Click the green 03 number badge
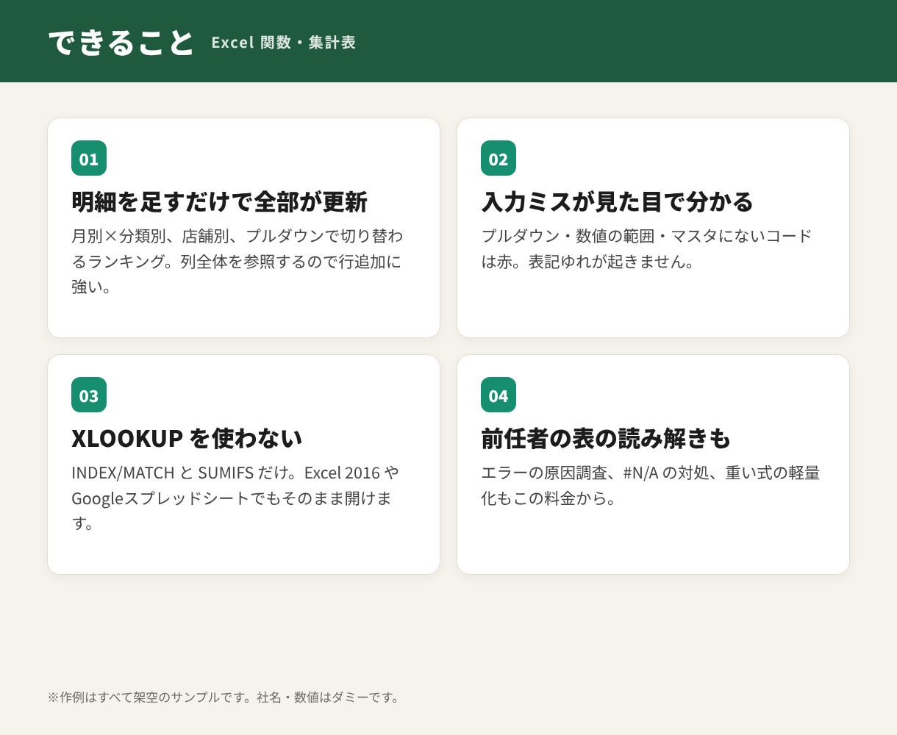The height and width of the screenshot is (735, 897). coord(89,395)
